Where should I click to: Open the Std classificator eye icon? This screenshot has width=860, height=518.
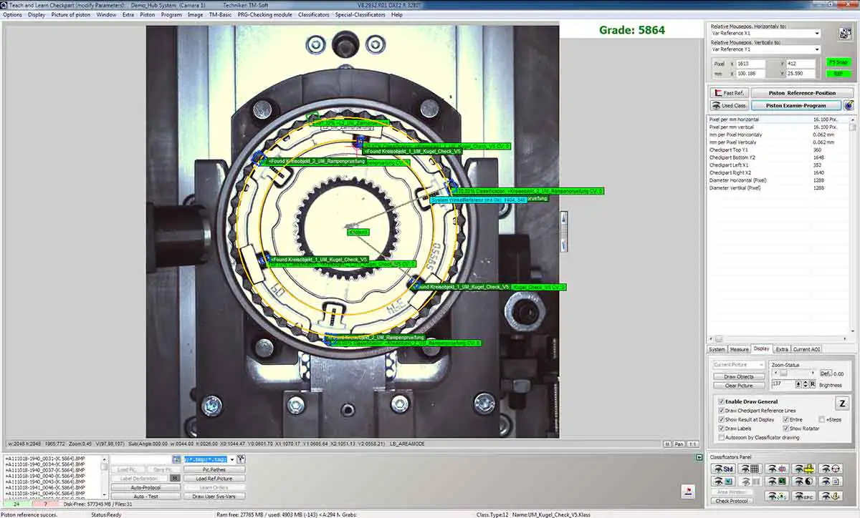(723, 469)
